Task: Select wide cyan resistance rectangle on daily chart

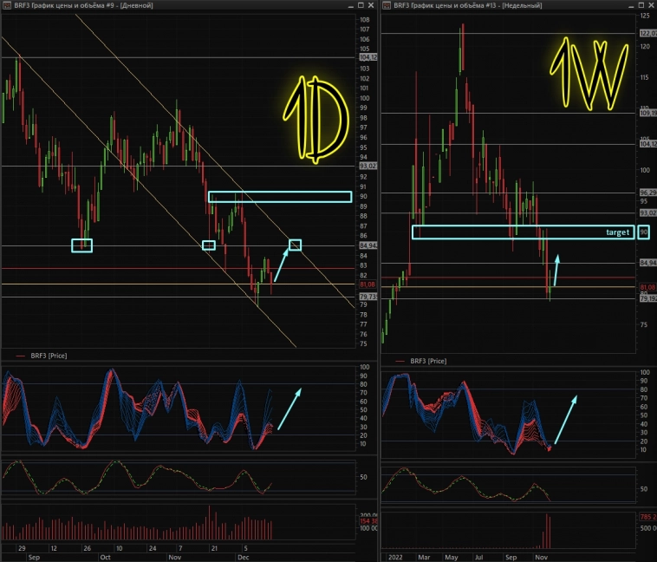Action: pos(279,197)
